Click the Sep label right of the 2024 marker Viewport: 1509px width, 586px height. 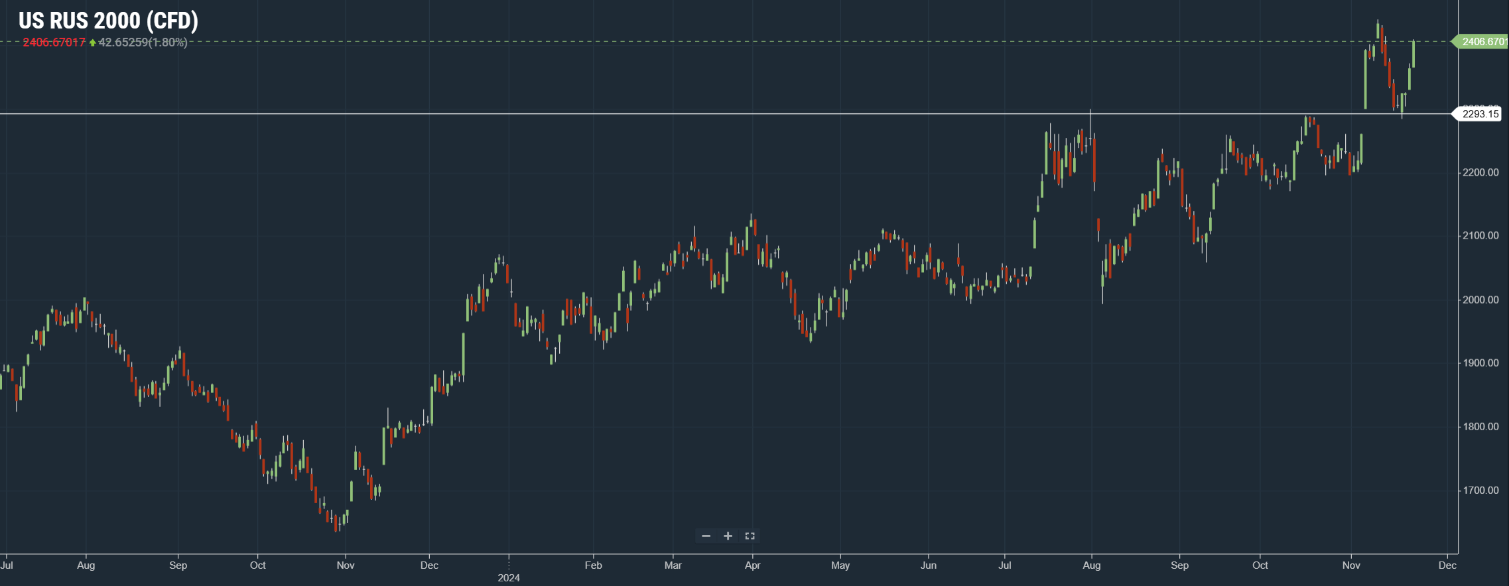click(1179, 565)
